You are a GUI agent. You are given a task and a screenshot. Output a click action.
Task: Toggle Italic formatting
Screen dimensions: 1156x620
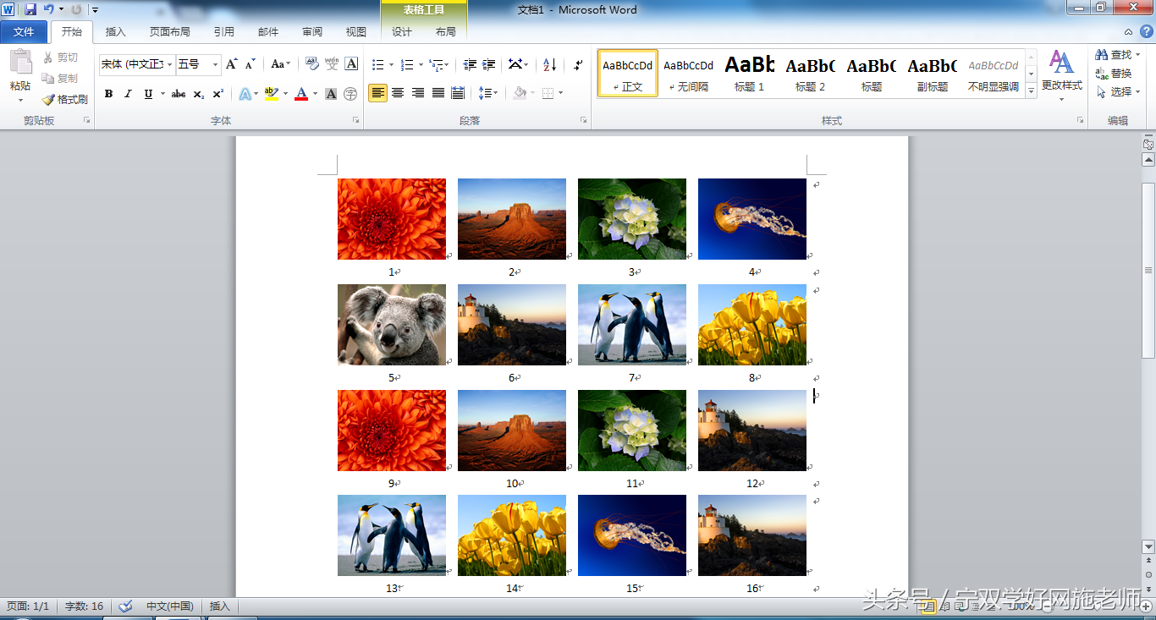[128, 94]
